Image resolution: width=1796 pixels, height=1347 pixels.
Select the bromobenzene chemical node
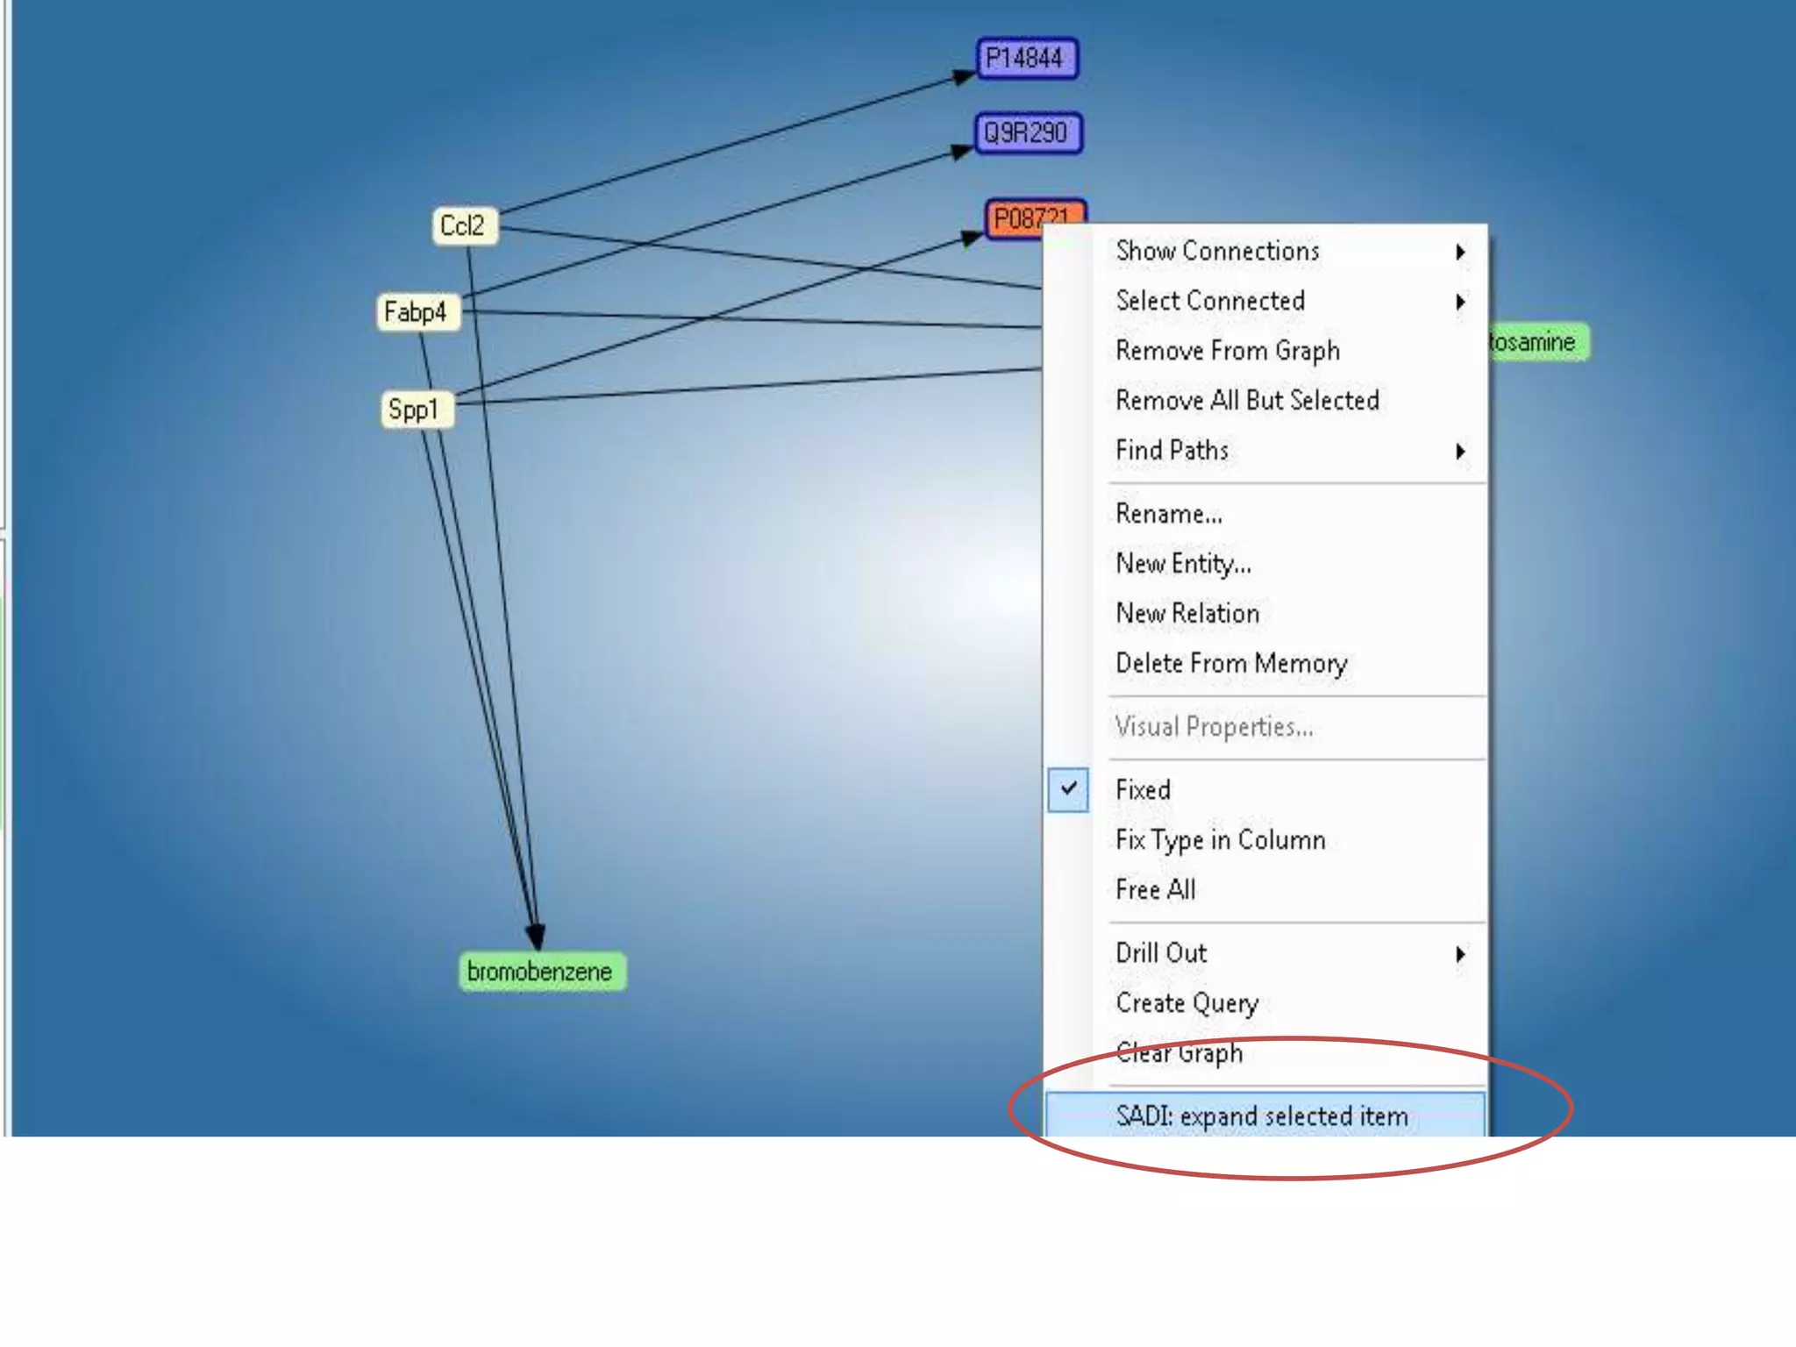(x=541, y=972)
